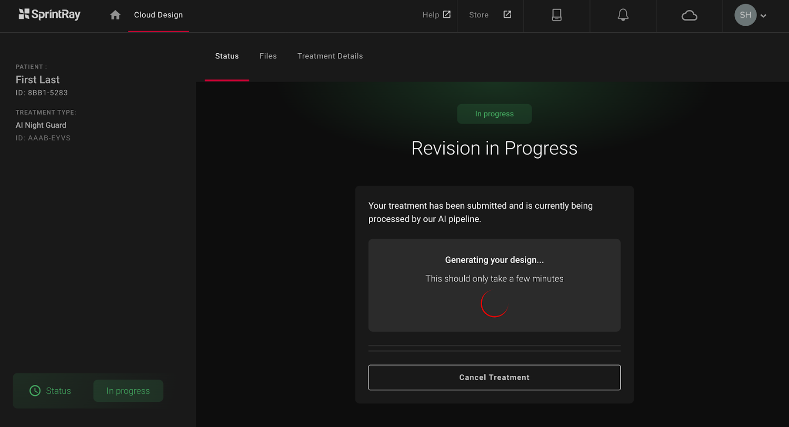Open Store via the external link icon
The image size is (789, 427).
[x=507, y=15]
